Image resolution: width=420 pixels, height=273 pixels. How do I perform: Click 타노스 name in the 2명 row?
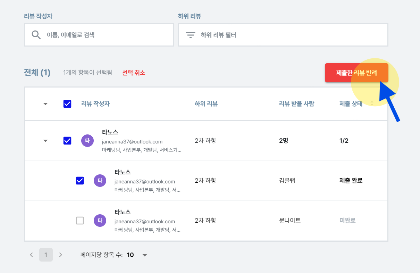(x=110, y=132)
